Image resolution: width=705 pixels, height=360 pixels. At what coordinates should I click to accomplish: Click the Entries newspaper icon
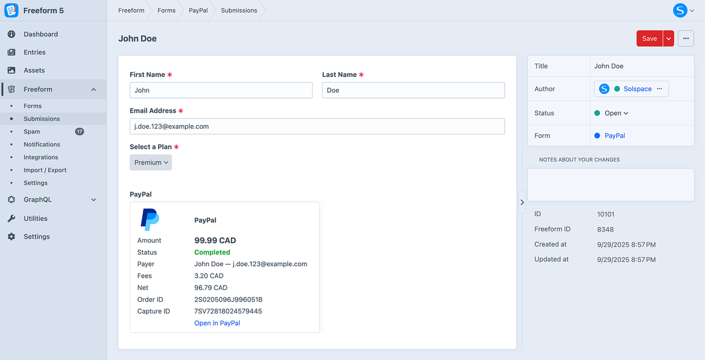[11, 52]
